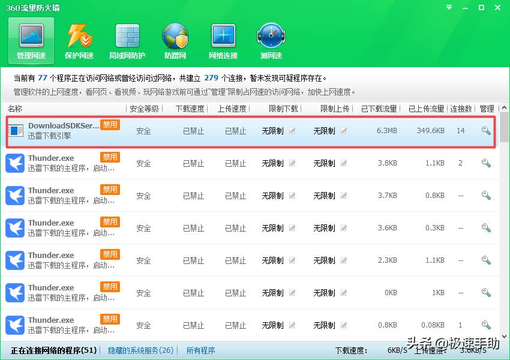The height and width of the screenshot is (360, 510).
Task: Click the DownloadSDKSer program icon
Action: coord(16,129)
